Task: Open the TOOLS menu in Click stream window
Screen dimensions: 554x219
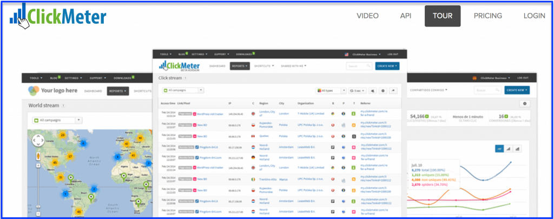Action: [166, 55]
